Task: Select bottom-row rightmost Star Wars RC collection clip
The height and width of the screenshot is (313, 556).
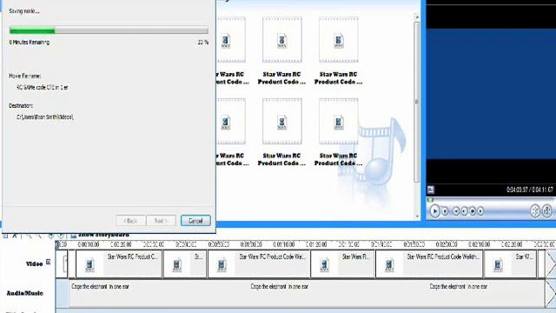Action: click(x=339, y=132)
